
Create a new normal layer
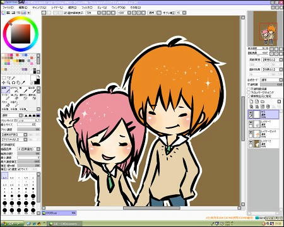[251, 102]
